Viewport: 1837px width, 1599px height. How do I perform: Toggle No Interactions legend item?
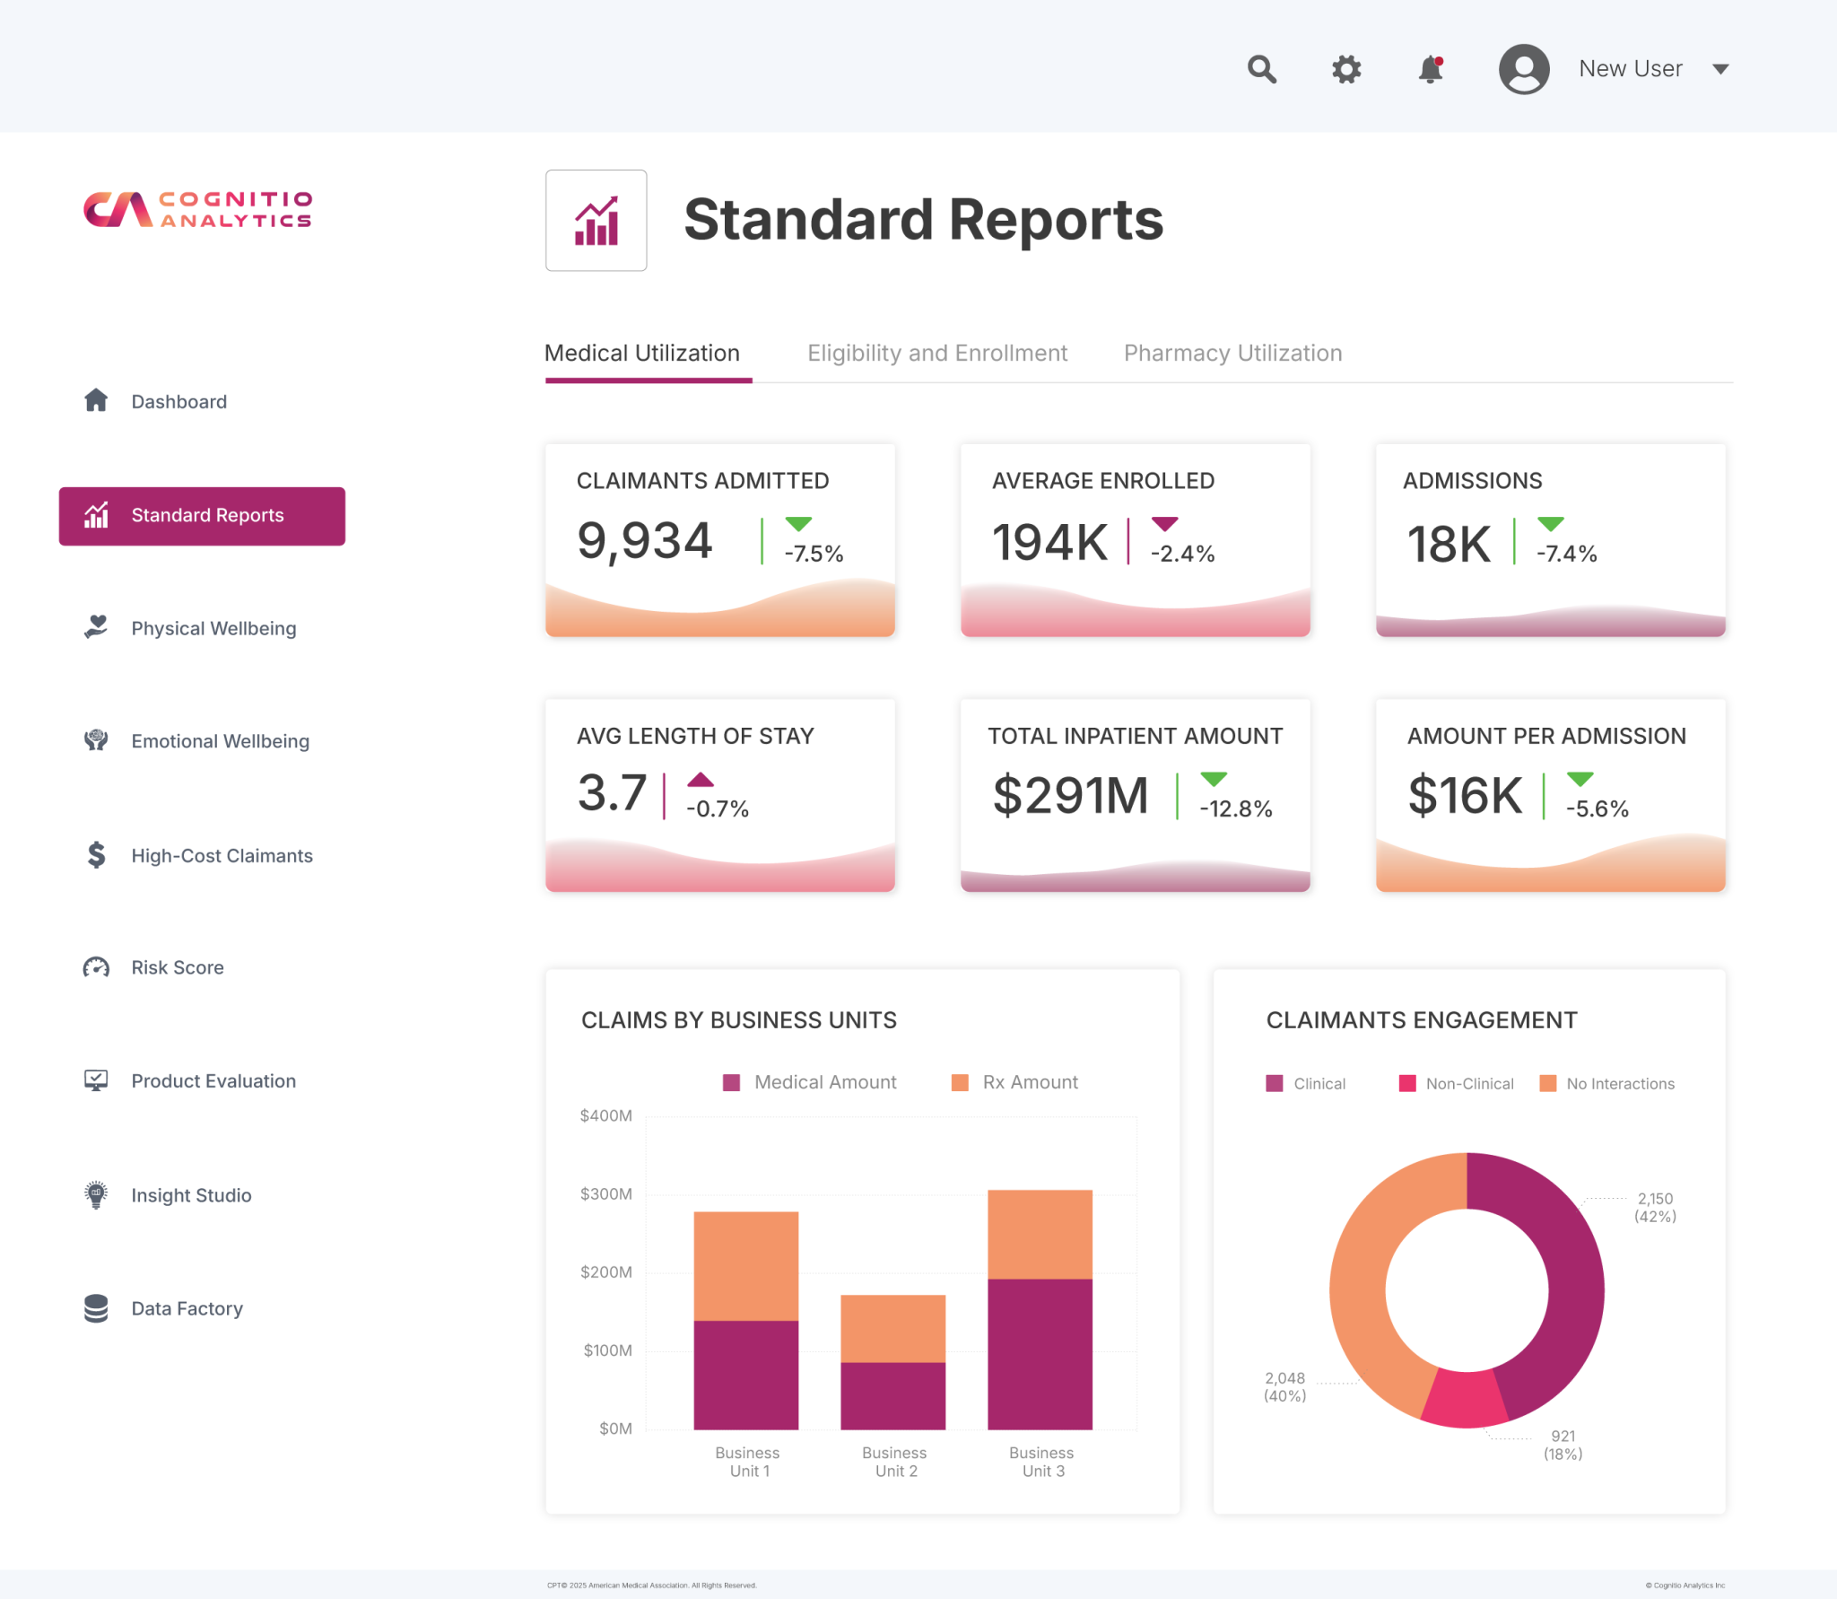pos(1619,1084)
